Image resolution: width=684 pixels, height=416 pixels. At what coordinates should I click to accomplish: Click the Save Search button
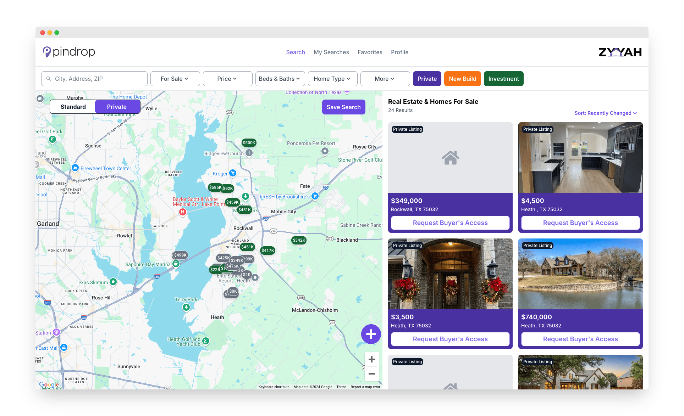pos(343,107)
